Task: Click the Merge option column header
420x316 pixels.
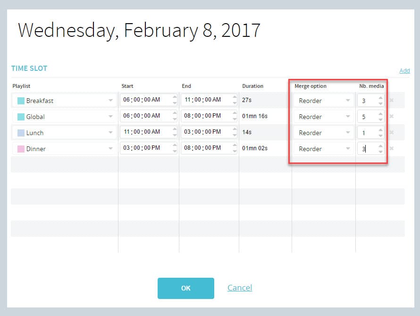Action: tap(311, 86)
